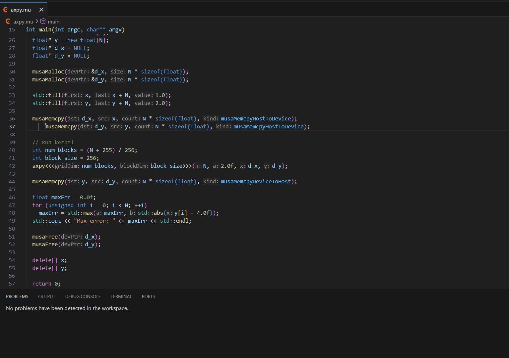Click the breadcrumb chevron separator after axpy.mu
This screenshot has height=358, width=509.
pos(37,22)
